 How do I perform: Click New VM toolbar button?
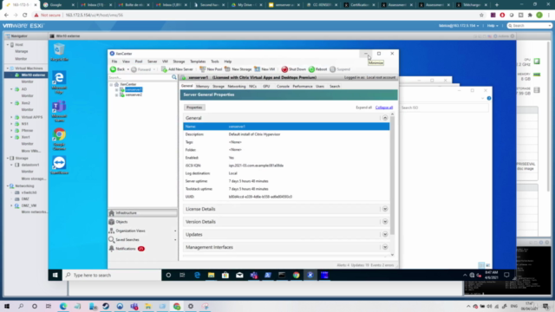(x=264, y=69)
